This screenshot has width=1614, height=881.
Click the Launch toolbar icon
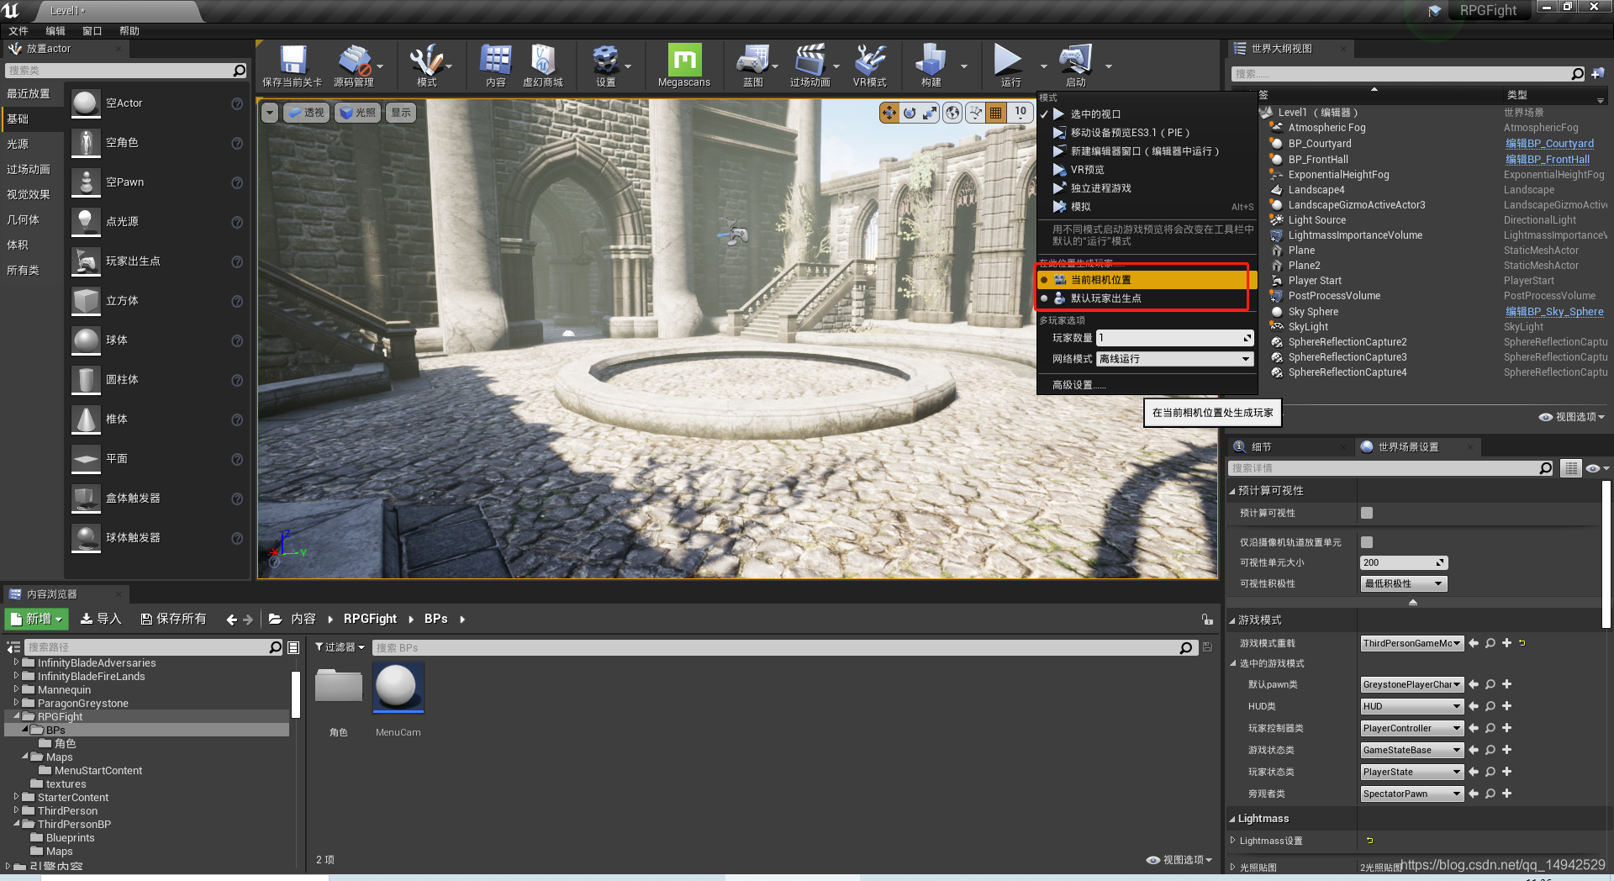1076,66
